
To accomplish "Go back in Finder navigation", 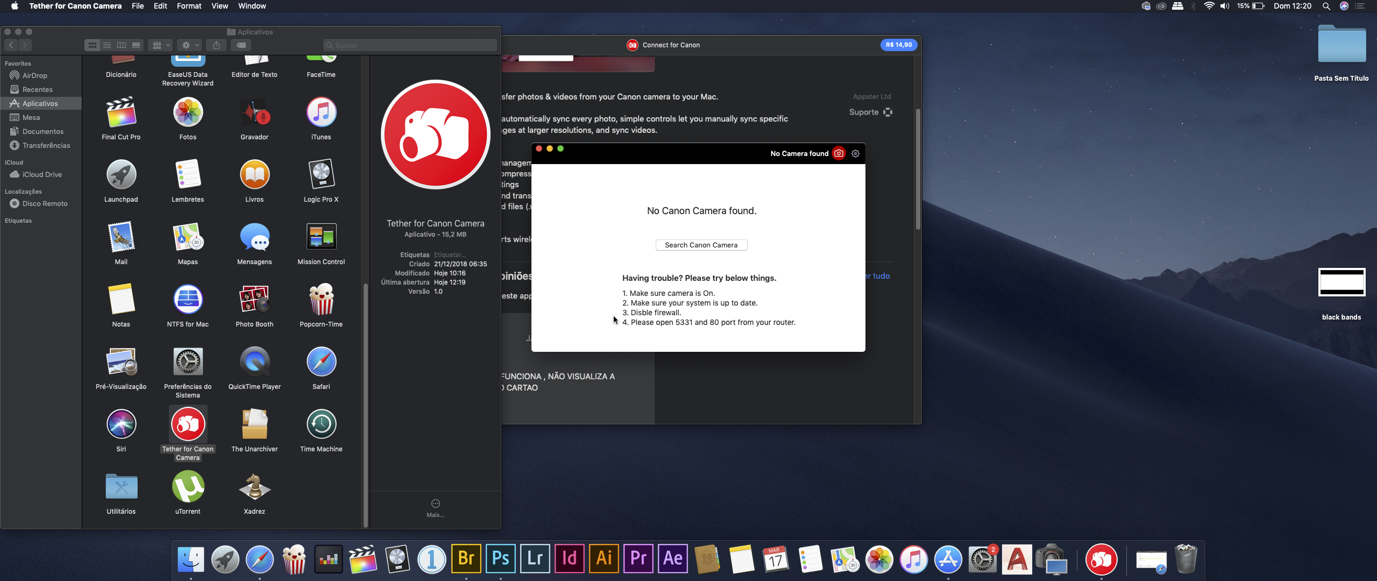I will pyautogui.click(x=11, y=45).
